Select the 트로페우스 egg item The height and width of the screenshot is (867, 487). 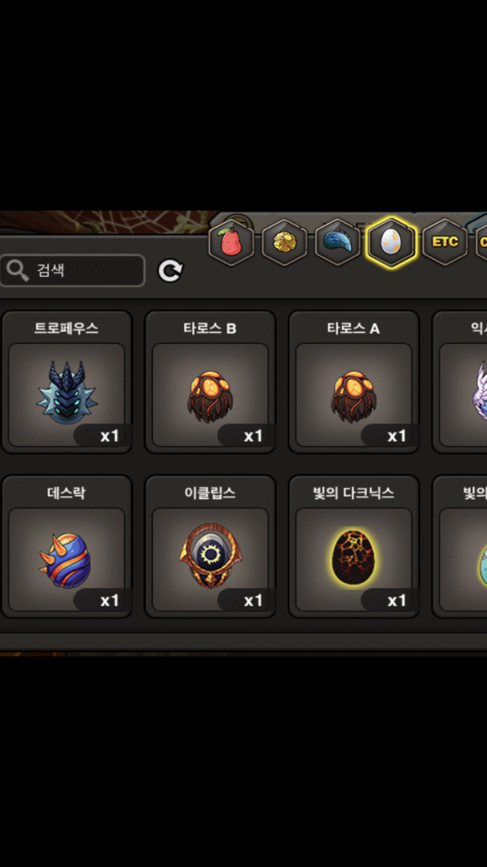(x=66, y=382)
